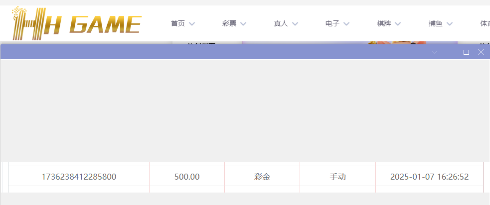Click the 彩金 type cell
Image resolution: width=490 pixels, height=205 pixels.
pos(262,177)
